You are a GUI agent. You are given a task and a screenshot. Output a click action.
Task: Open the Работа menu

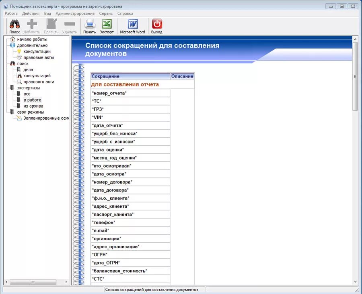(x=11, y=13)
